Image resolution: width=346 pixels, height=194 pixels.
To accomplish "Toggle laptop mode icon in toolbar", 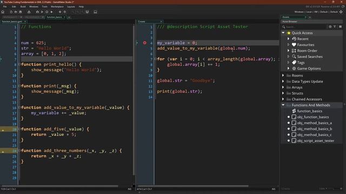I will tap(95, 12).
